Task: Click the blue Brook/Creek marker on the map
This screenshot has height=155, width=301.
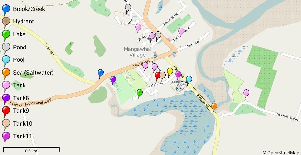Action: (101, 74)
